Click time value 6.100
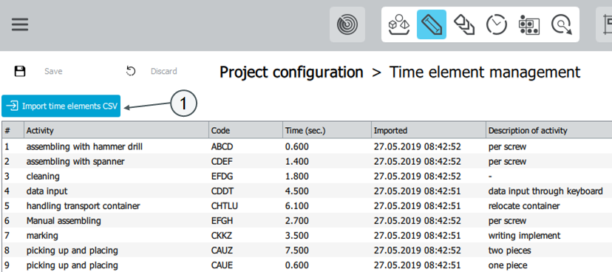 coord(296,206)
